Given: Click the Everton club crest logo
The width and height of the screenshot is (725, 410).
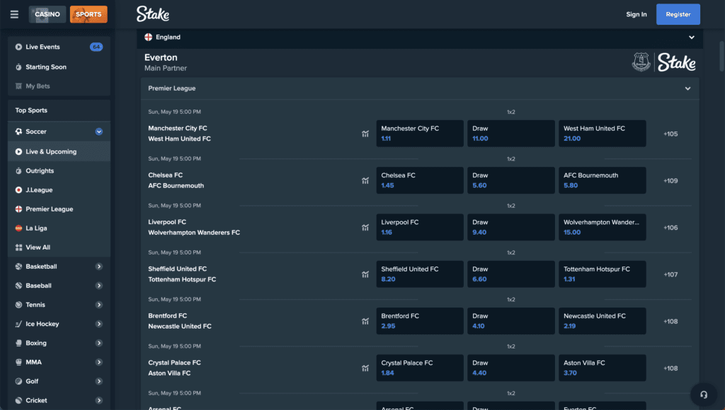Looking at the screenshot, I should click(x=641, y=62).
